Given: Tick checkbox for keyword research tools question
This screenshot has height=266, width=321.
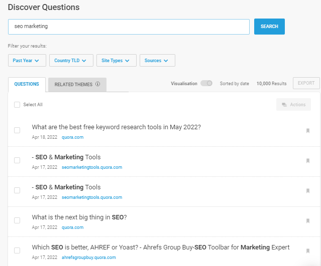Looking at the screenshot, I should click(17, 130).
